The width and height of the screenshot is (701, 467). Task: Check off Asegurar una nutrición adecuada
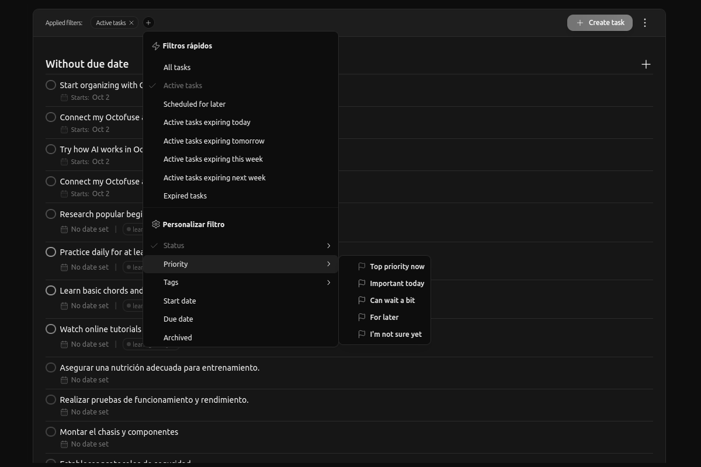pyautogui.click(x=51, y=367)
